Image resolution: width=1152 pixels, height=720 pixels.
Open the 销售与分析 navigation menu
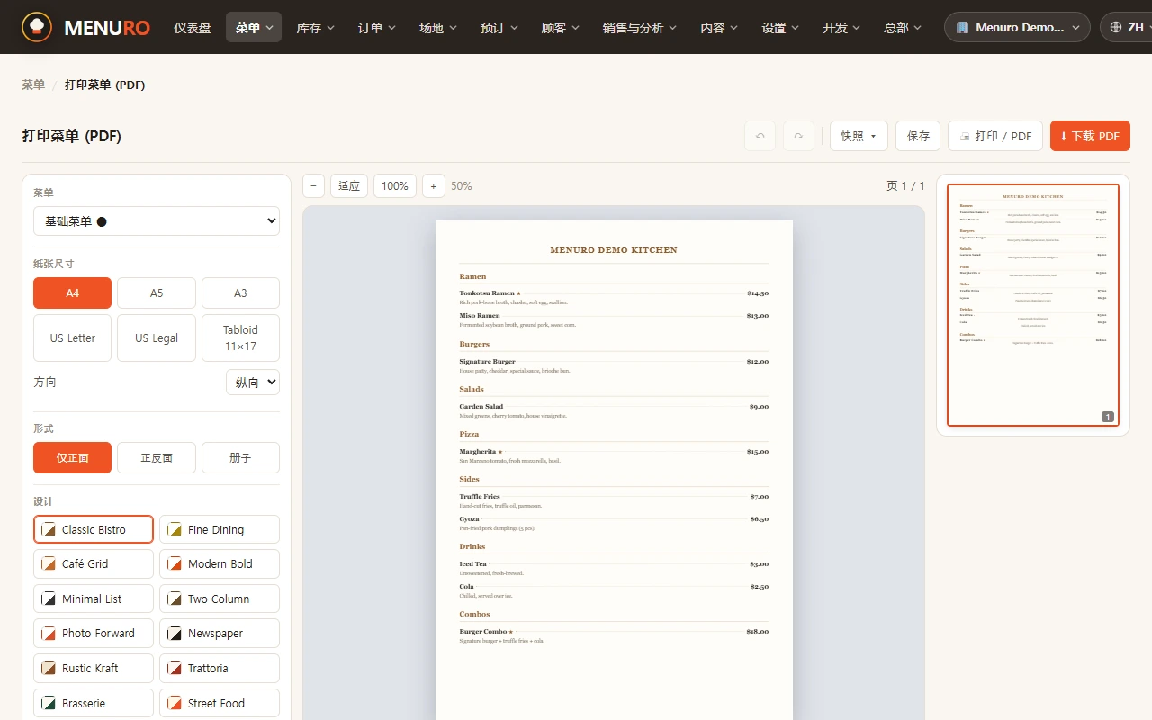640,28
